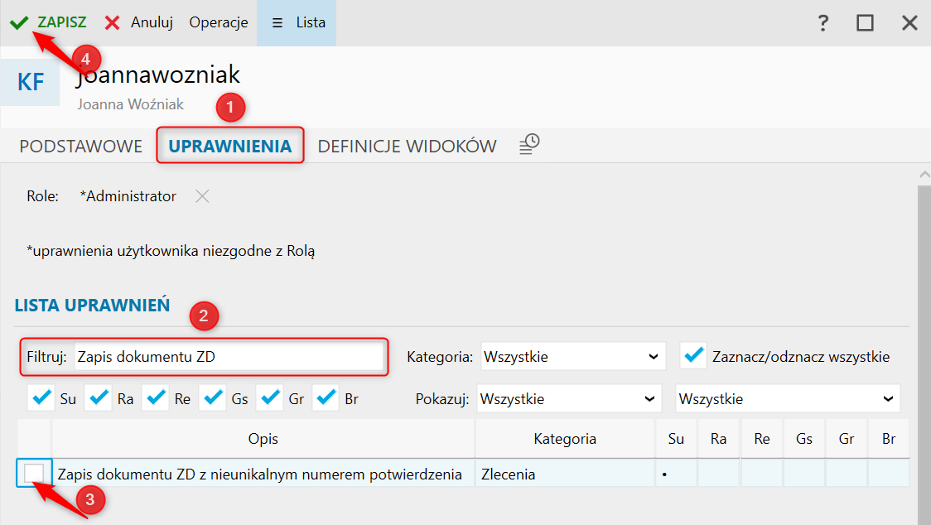Click the Re column header
931x525 pixels.
(x=762, y=439)
